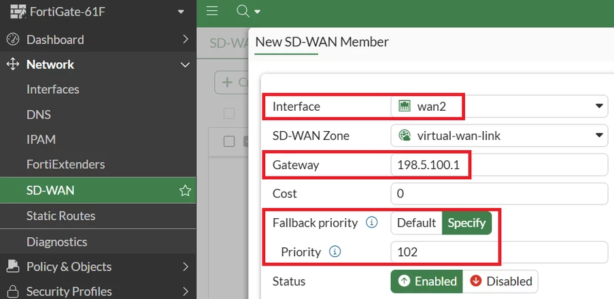The width and height of the screenshot is (614, 299).
Task: Click the FortiGate logo icon
Action: [x=18, y=12]
